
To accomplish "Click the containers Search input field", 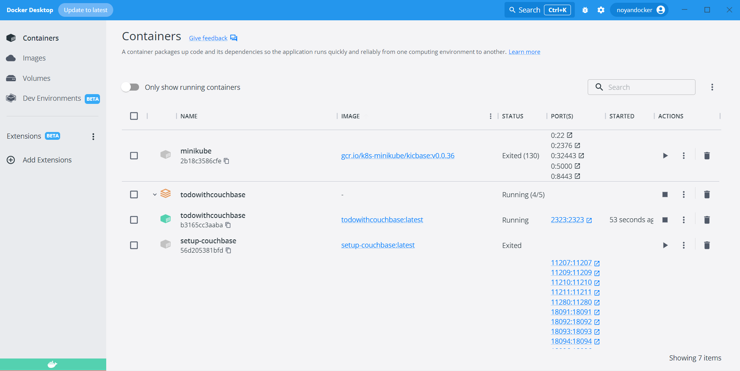I will tap(642, 87).
